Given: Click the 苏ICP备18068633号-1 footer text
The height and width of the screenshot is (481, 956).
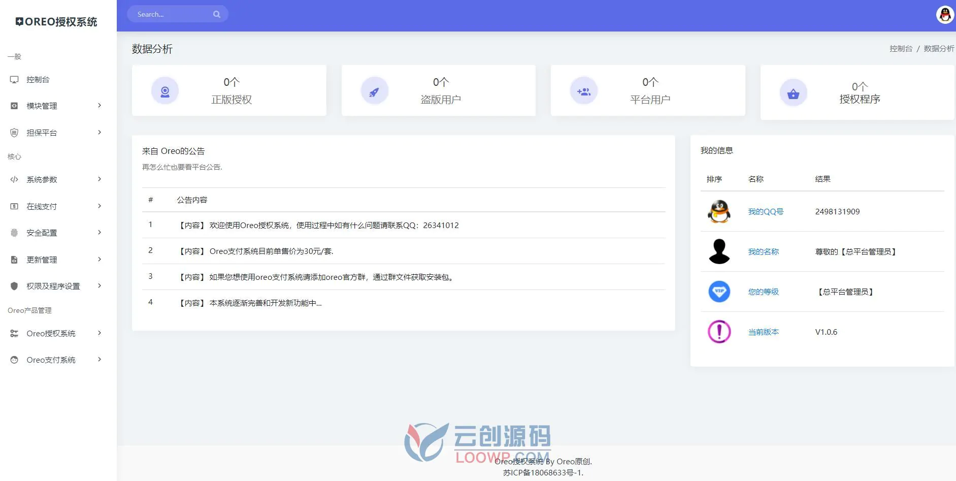Looking at the screenshot, I should (543, 473).
